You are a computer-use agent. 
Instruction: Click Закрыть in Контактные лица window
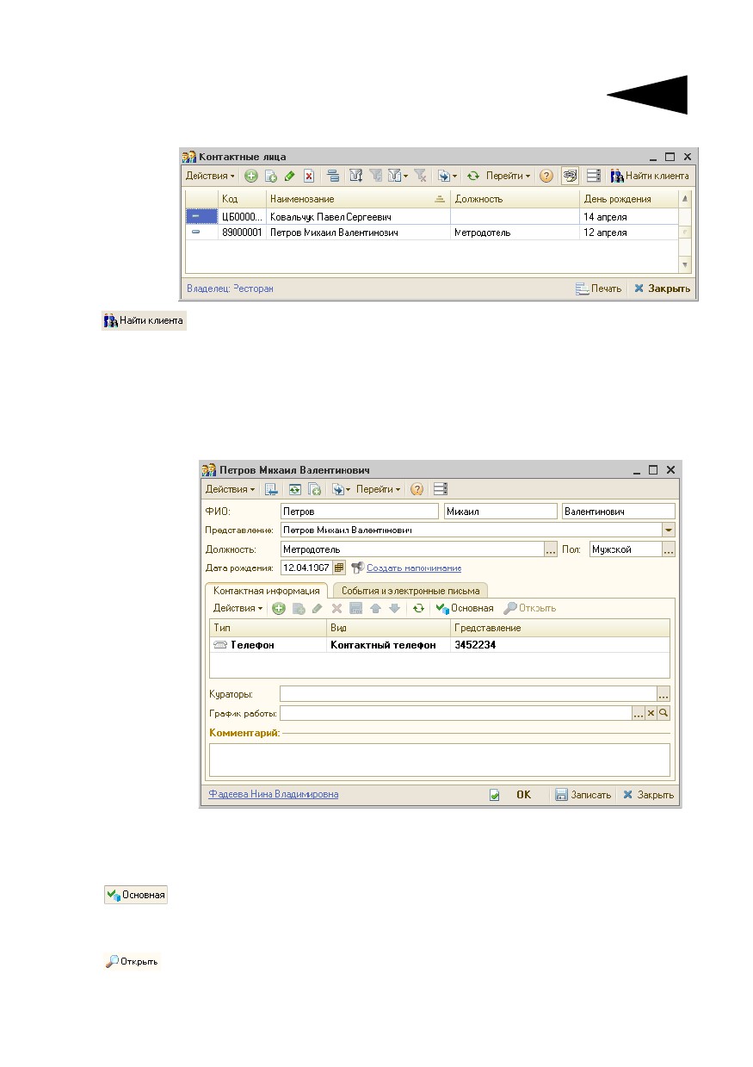coord(662,288)
